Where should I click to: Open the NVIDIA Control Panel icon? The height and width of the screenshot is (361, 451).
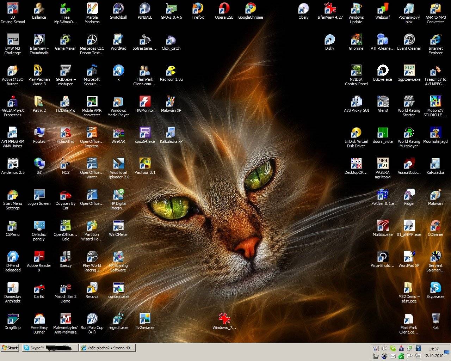coord(356,71)
